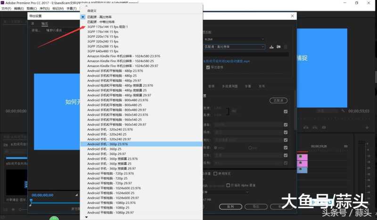This screenshot has height=220, width=377.
Task: Open the frame rate value dropdown
Action: [x=248, y=124]
